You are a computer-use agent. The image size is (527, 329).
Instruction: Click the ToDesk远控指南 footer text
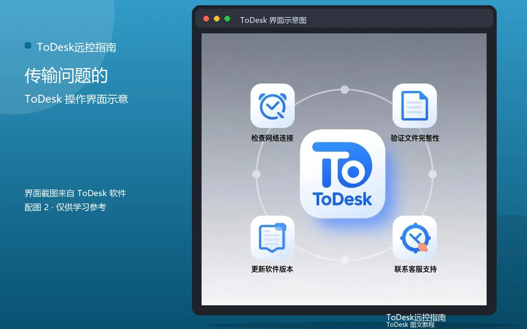[416, 317]
